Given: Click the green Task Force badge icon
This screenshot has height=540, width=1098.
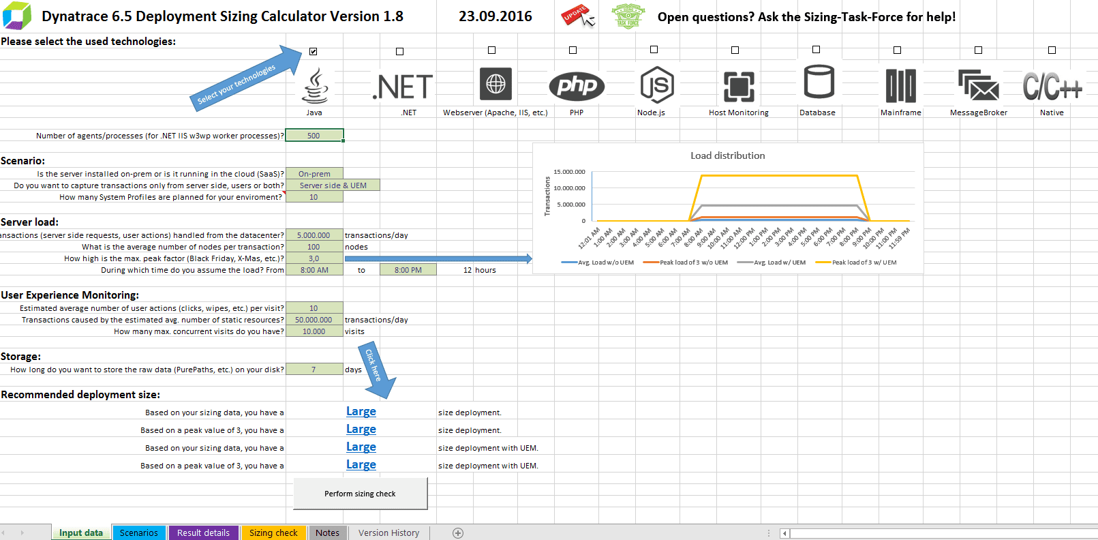Looking at the screenshot, I should [x=628, y=16].
